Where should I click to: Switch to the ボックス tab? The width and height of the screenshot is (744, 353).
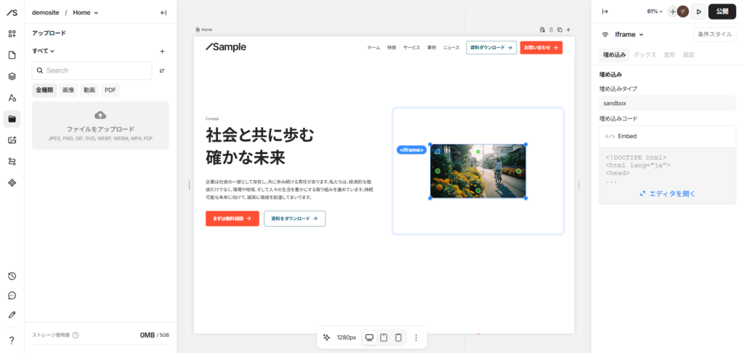pyautogui.click(x=644, y=55)
